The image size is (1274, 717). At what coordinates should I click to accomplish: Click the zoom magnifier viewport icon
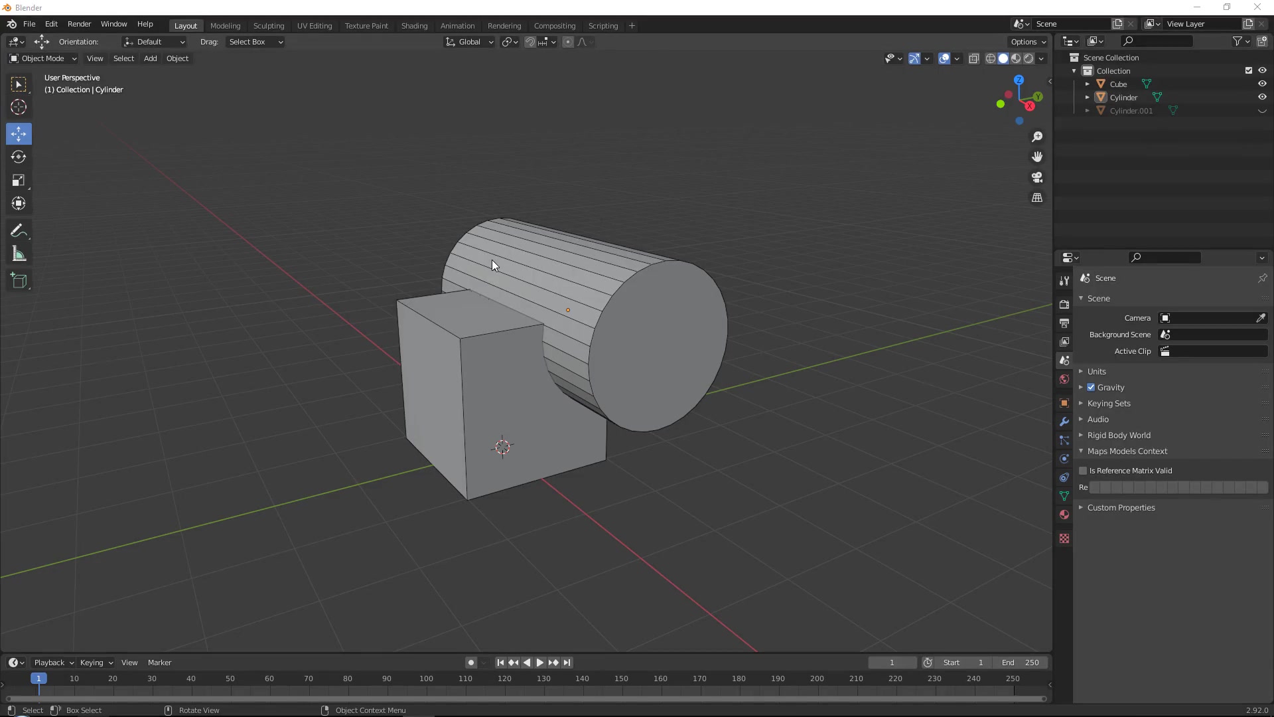pos(1037,137)
